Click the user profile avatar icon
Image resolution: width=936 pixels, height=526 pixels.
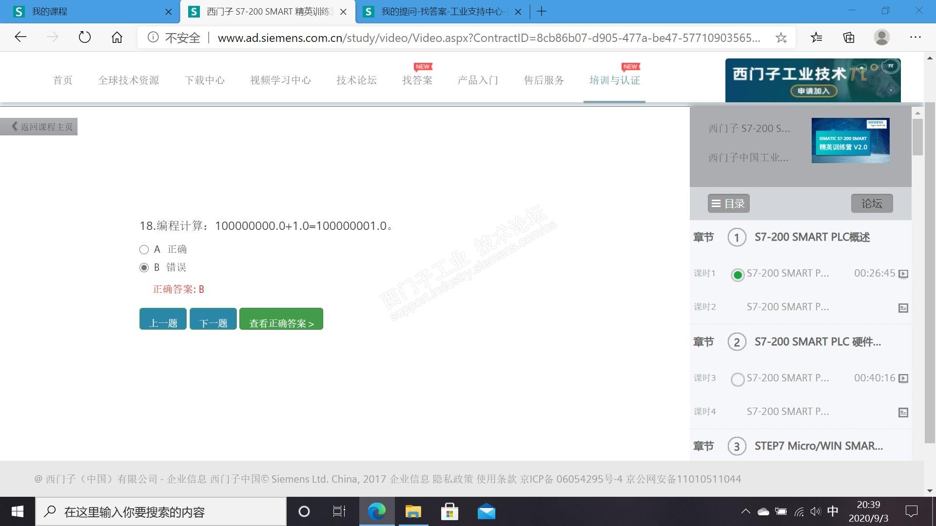(x=881, y=38)
